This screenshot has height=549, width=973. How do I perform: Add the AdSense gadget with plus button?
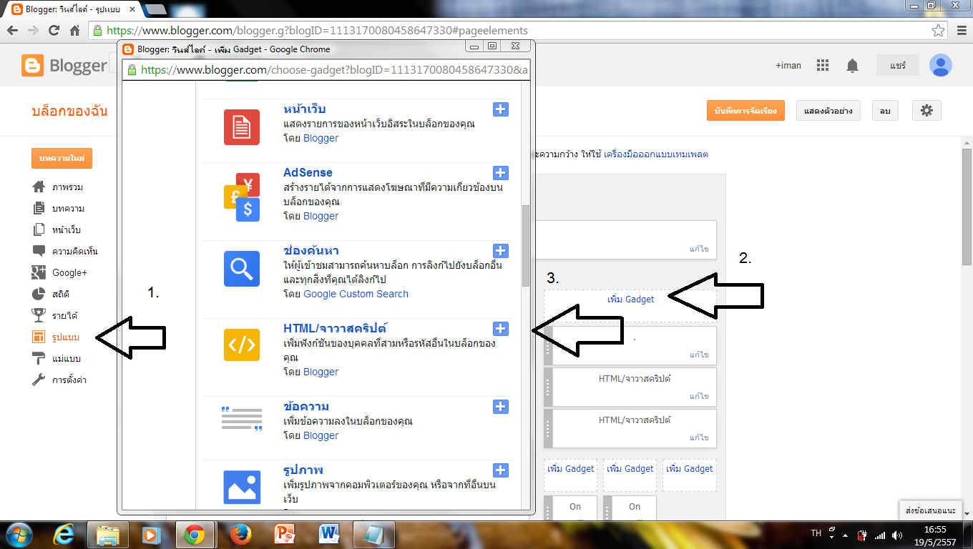click(501, 173)
